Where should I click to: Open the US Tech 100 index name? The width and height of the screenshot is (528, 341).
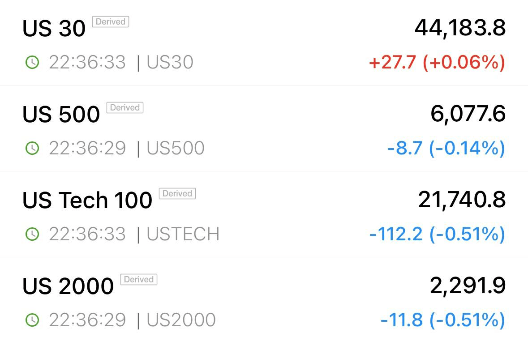(x=87, y=200)
